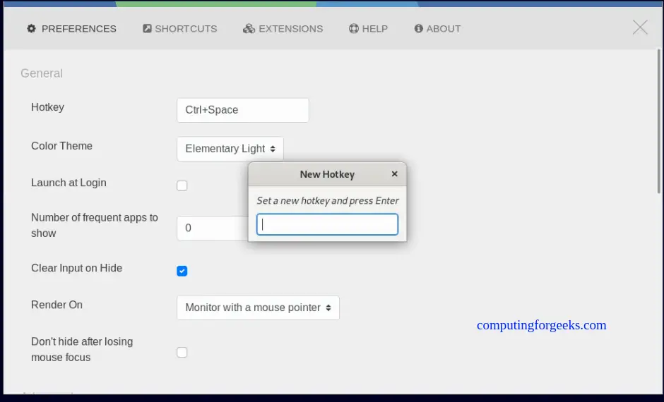Open the ABOUT tab
Viewport: 664px width, 402px height.
(x=437, y=28)
